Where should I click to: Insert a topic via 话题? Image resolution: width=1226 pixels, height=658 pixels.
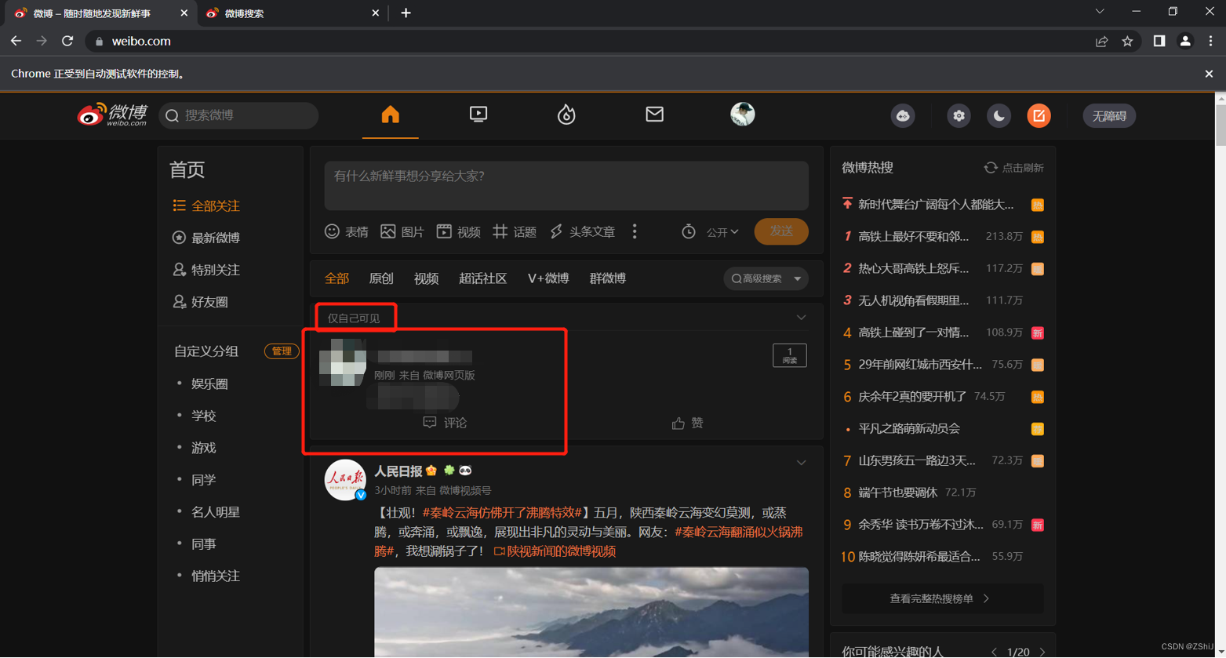(515, 231)
